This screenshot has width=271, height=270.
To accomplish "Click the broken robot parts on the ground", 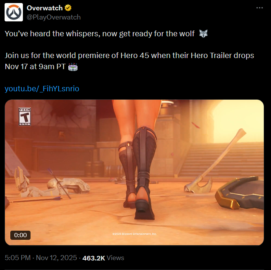I will 52,184.
